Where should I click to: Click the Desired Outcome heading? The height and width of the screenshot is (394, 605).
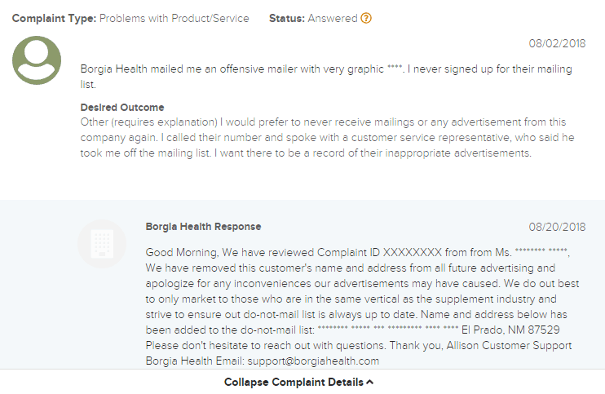pyautogui.click(x=122, y=107)
